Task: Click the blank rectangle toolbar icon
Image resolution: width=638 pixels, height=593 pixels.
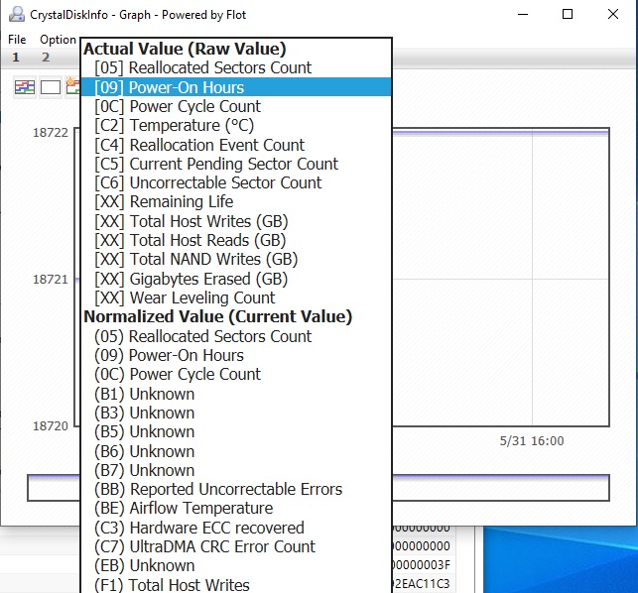Action: [51, 87]
